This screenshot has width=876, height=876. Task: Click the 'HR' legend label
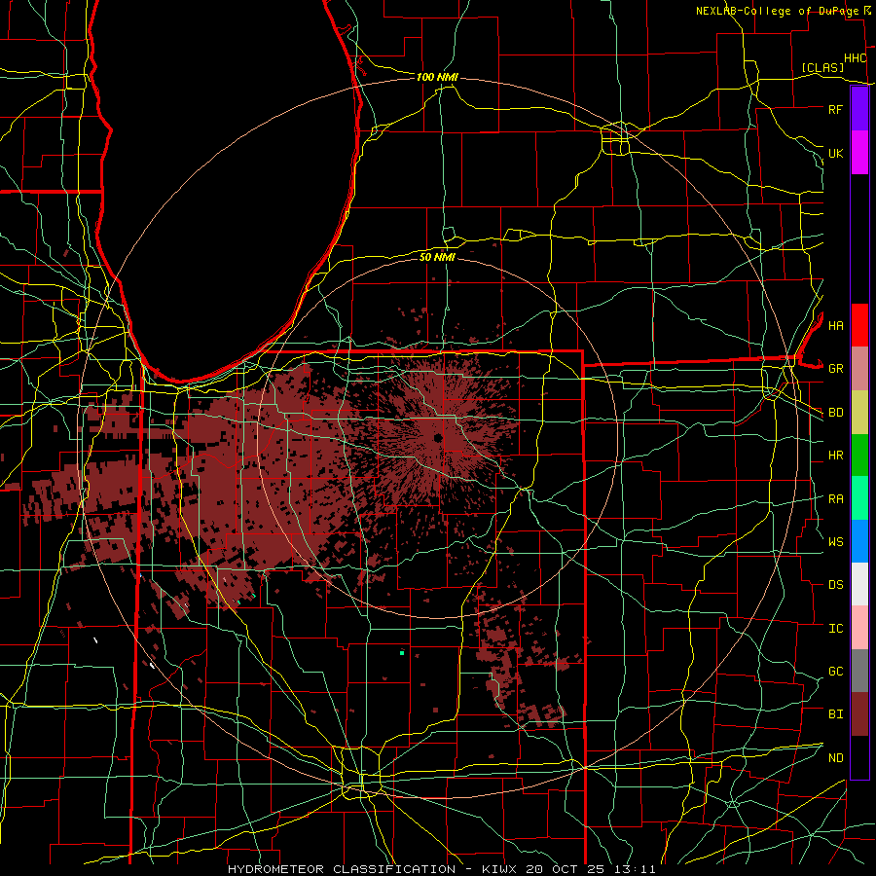click(835, 456)
